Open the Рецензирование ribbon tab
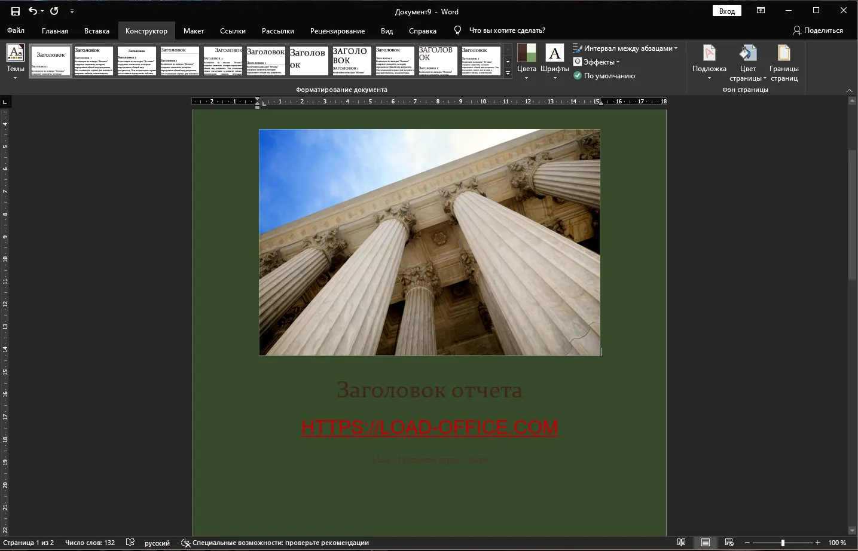The width and height of the screenshot is (858, 551). [337, 30]
